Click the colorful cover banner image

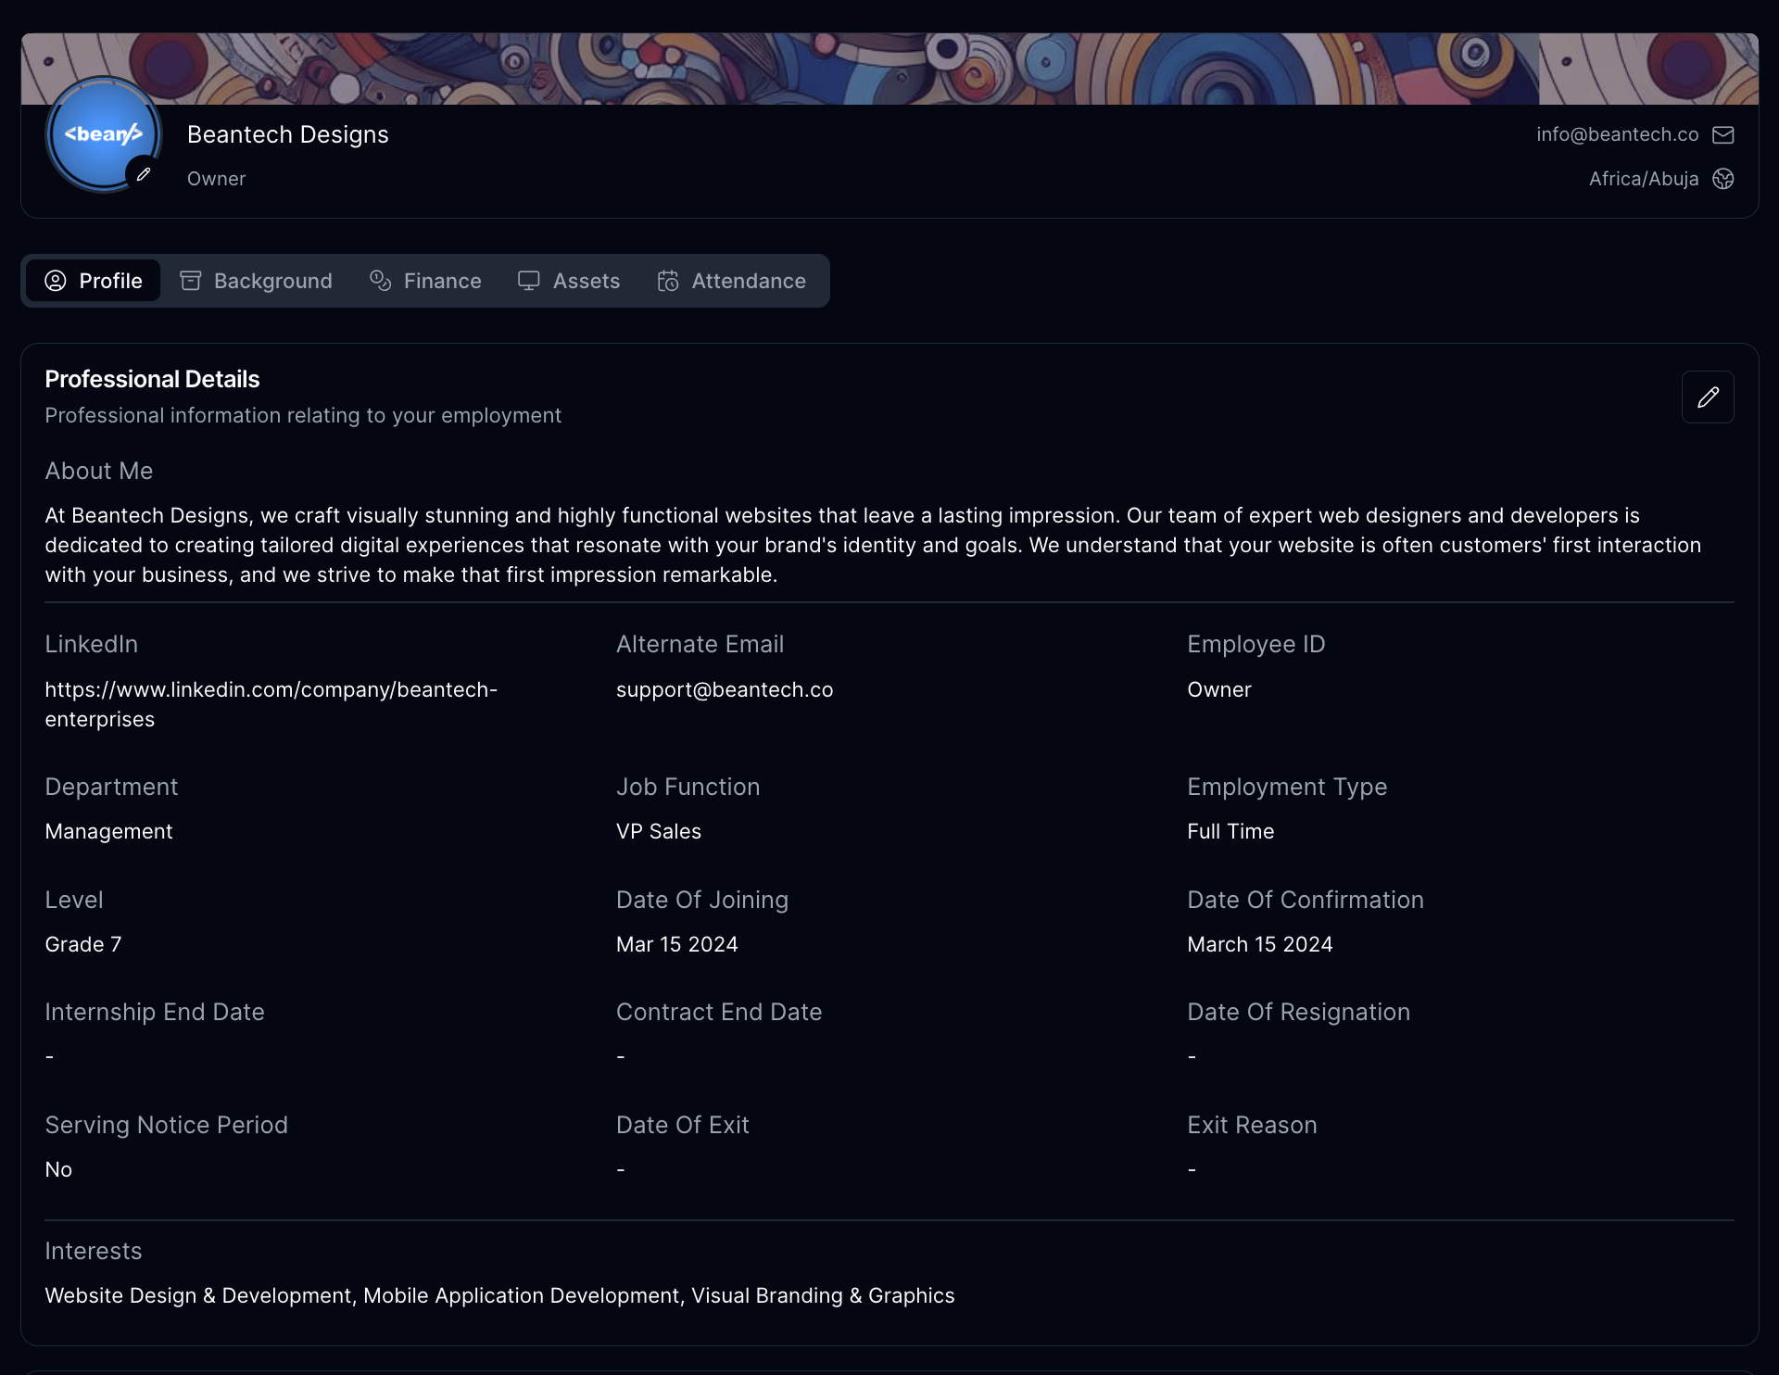click(x=889, y=69)
